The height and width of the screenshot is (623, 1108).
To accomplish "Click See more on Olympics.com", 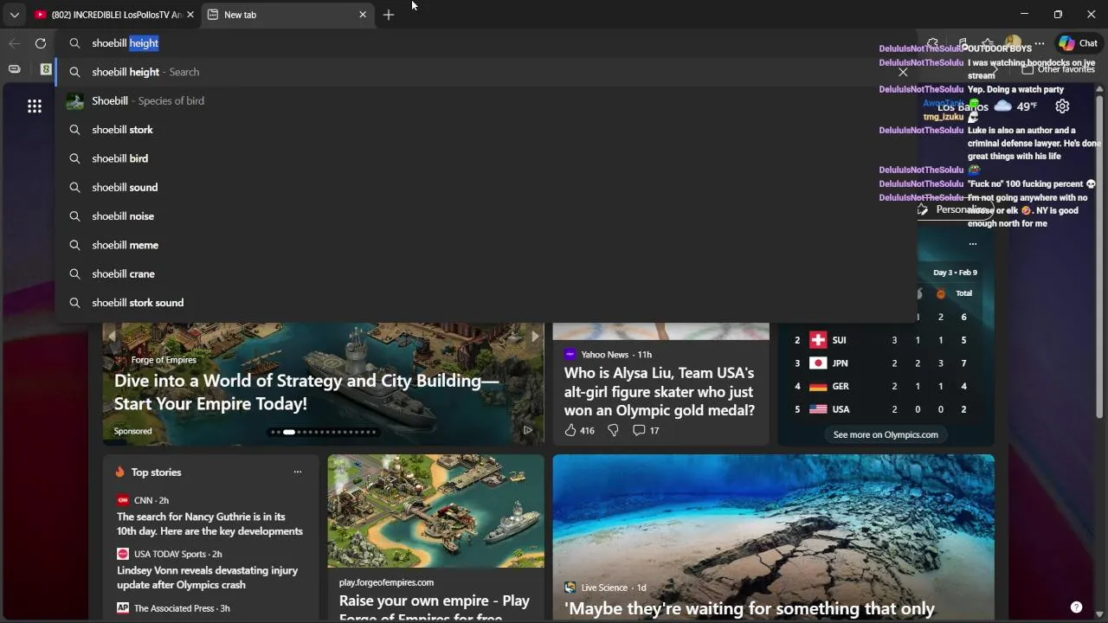I will (886, 434).
